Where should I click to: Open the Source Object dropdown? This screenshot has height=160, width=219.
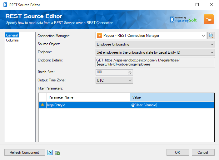pyautogui.click(x=212, y=44)
